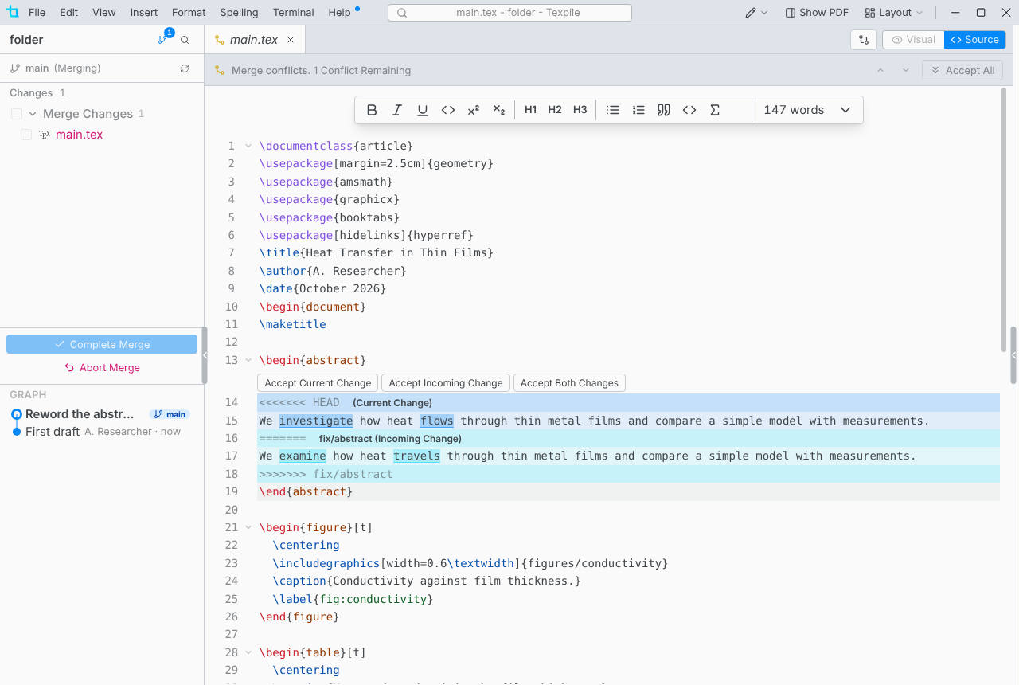The height and width of the screenshot is (685, 1019).
Task: Abort the merge in progress
Action: (102, 368)
